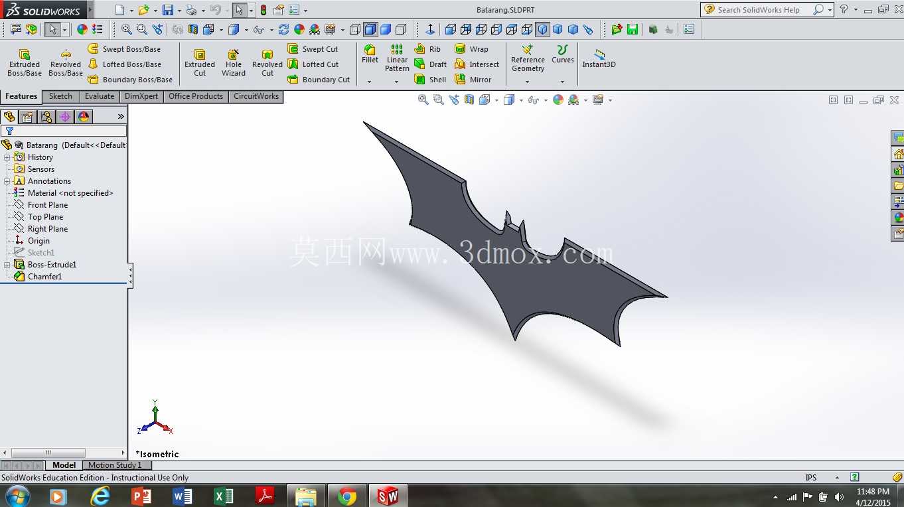Toggle the Select tool in second toolbar
Screen dimensions: 904x507
52,29
